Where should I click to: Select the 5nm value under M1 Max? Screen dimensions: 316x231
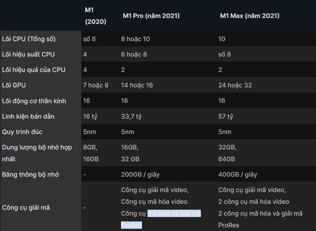tap(225, 131)
